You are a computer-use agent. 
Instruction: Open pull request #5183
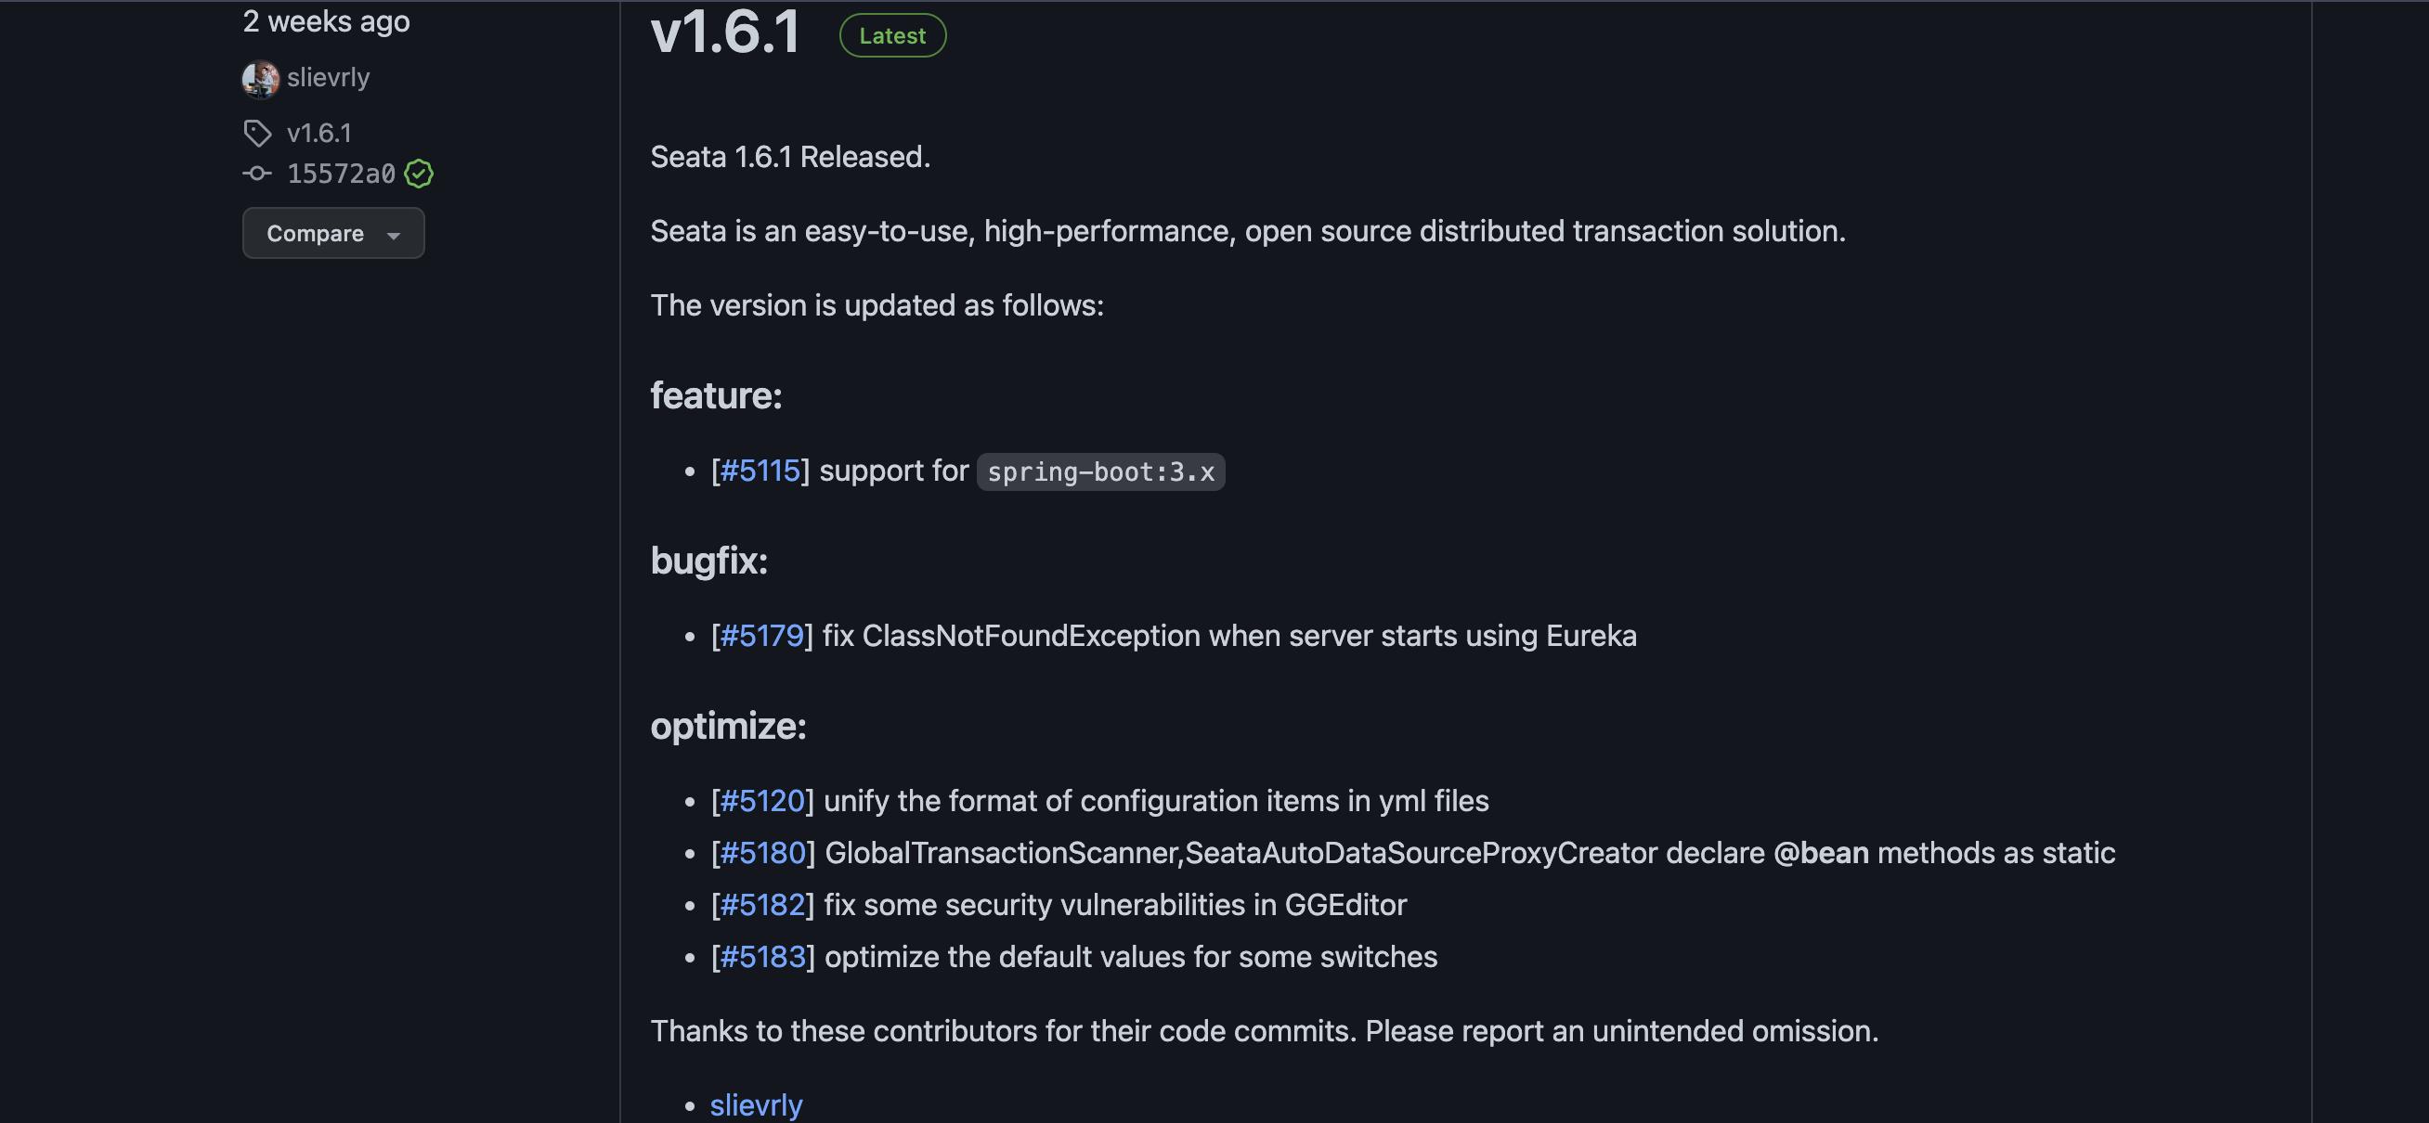763,956
